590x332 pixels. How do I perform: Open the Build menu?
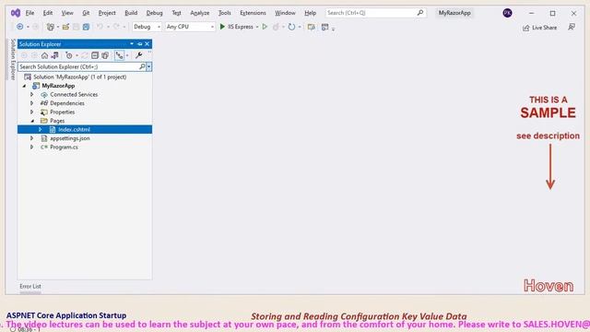pyautogui.click(x=131, y=13)
